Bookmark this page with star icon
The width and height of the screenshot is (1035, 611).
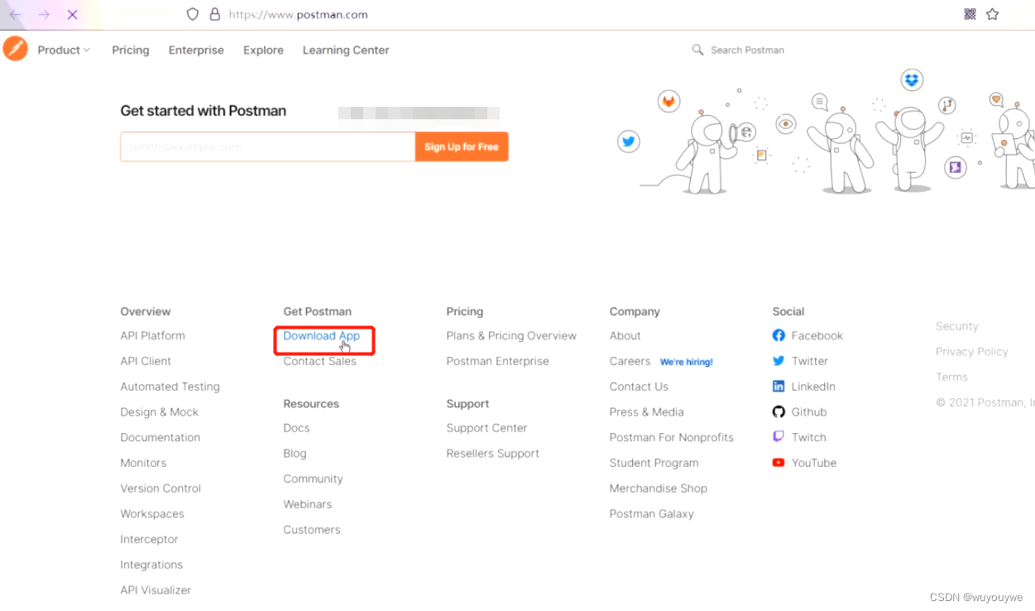pos(993,14)
